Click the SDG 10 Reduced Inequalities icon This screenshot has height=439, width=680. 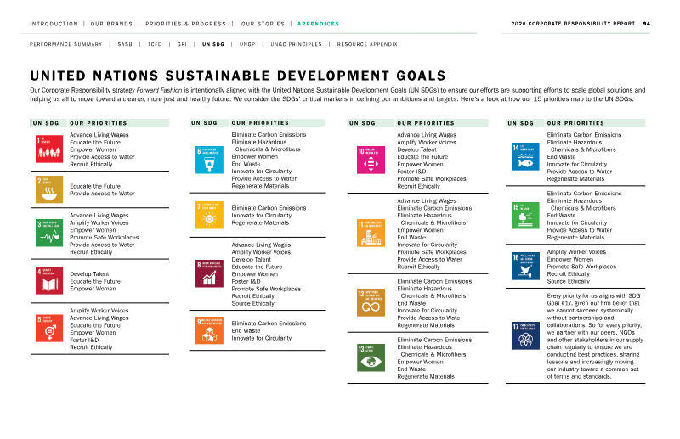tap(371, 160)
